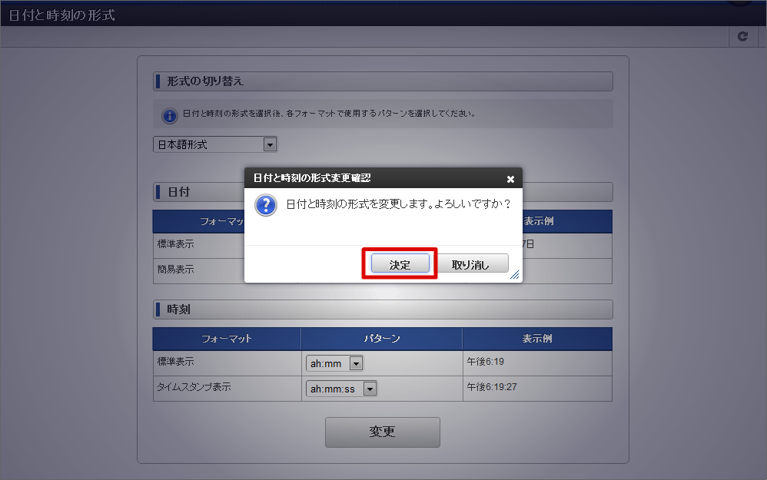Click the question mark icon in dialog
This screenshot has height=480, width=767.
point(266,205)
